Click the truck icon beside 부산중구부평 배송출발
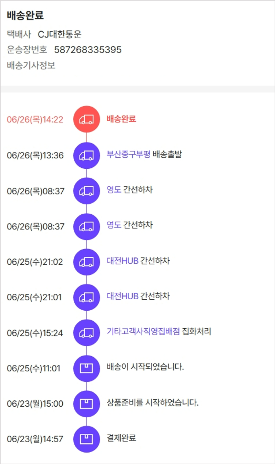275x464 pixels. [x=87, y=155]
